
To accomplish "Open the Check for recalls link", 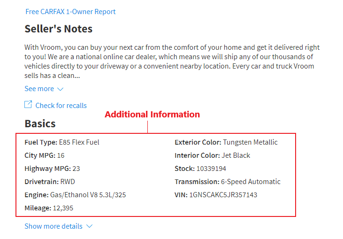I will (x=61, y=106).
